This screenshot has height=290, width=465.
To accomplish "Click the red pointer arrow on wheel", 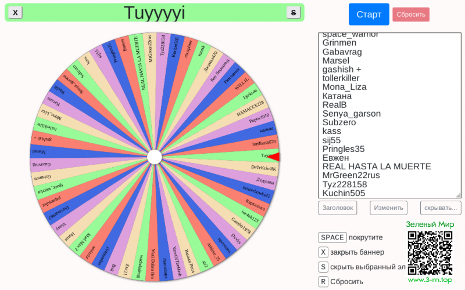I will [x=274, y=157].
